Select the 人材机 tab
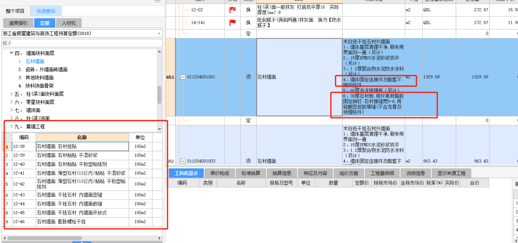 [69, 23]
